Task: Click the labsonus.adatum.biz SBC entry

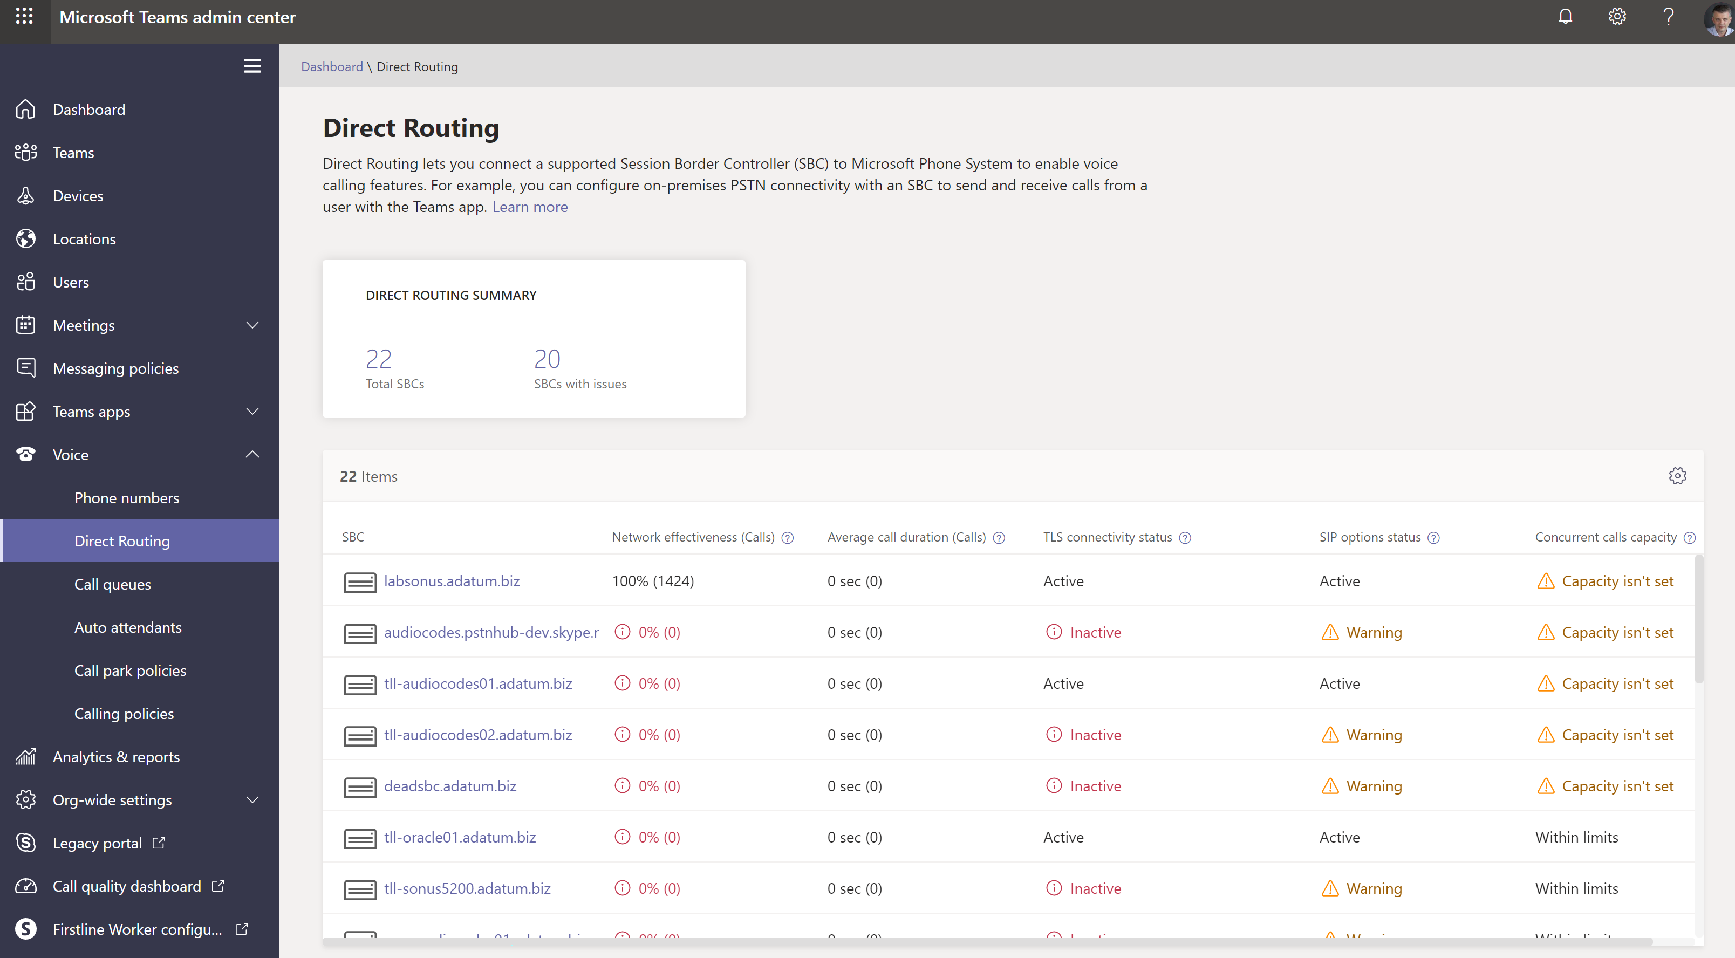Action: (x=452, y=580)
